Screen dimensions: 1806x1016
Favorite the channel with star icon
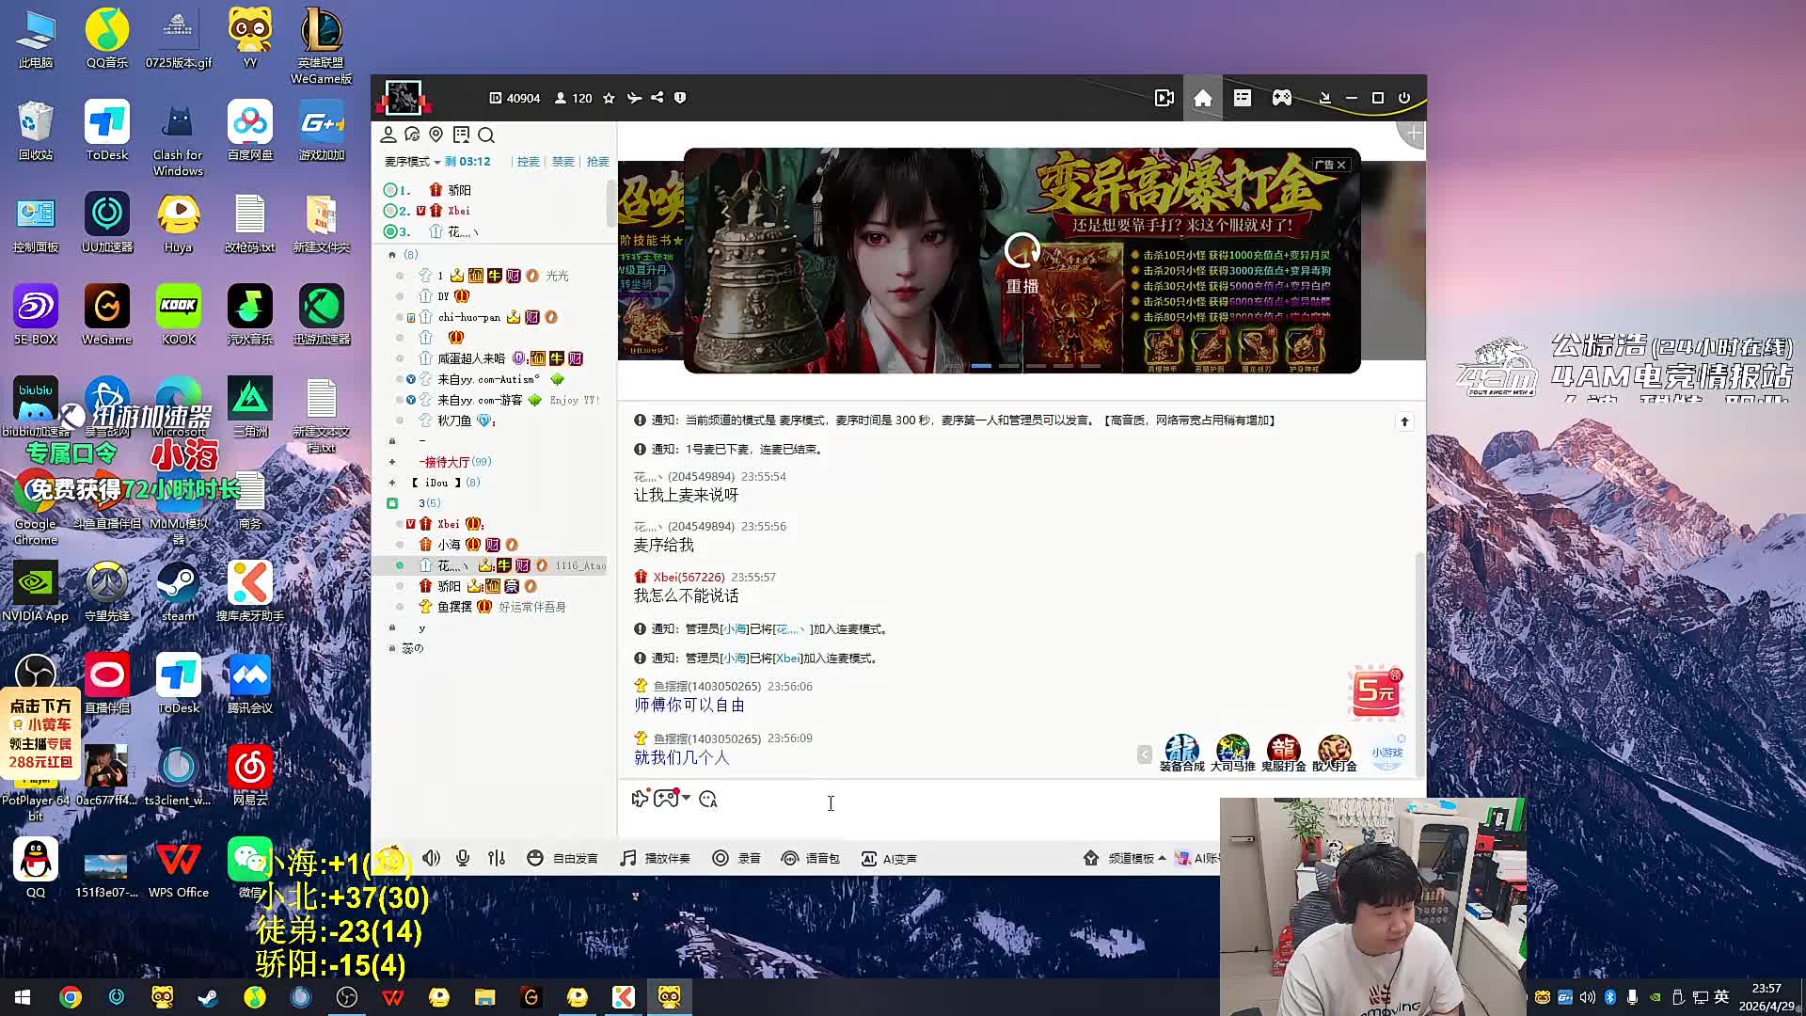[x=609, y=98]
